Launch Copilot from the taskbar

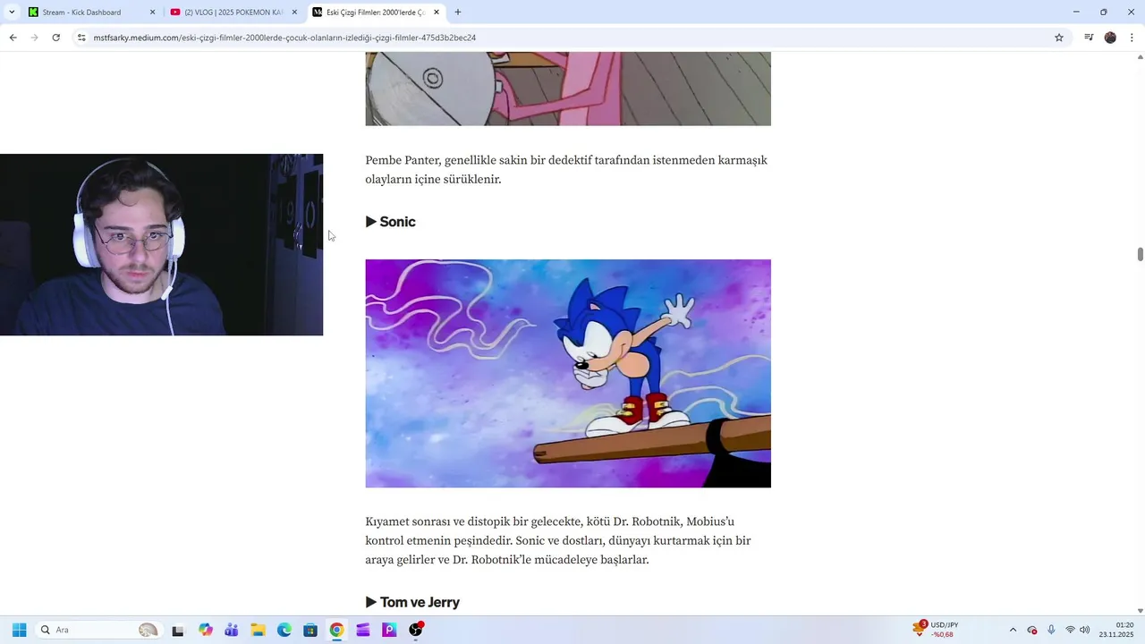206,630
